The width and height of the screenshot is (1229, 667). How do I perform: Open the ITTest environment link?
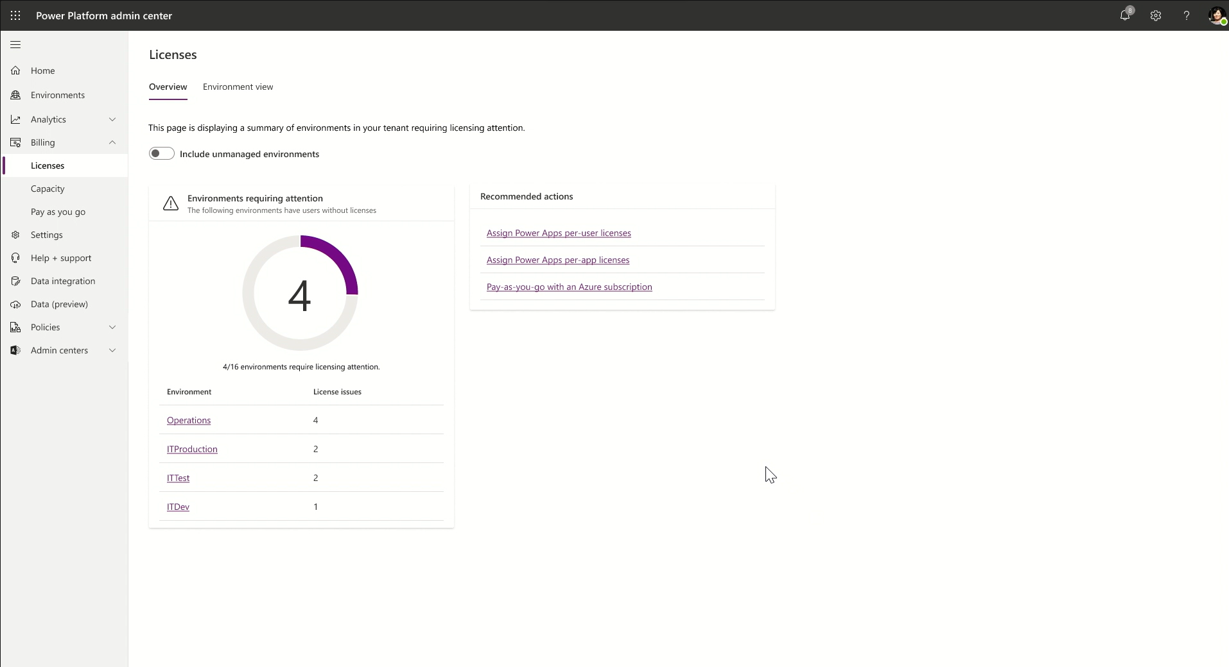(x=178, y=478)
